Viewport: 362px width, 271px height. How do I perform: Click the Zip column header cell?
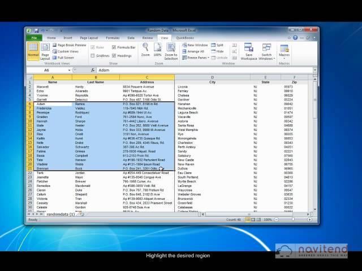294,82
